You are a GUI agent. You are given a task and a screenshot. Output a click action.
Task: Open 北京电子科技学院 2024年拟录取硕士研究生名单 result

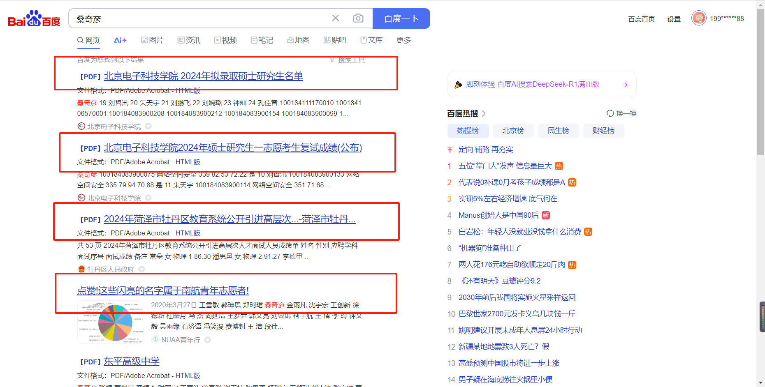click(x=203, y=76)
